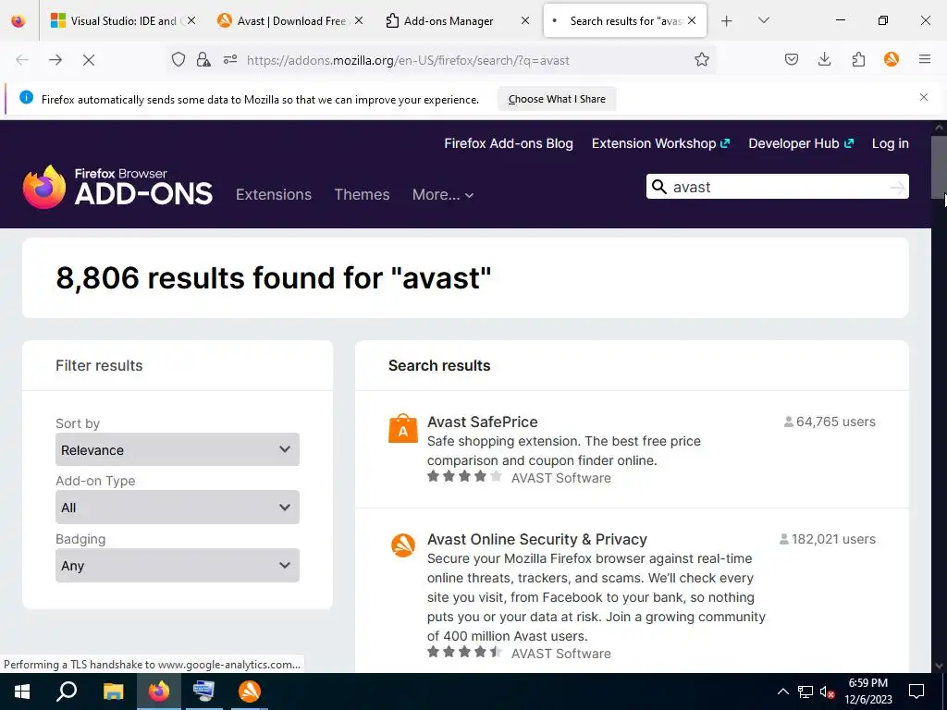Dismiss the data sharing notification bar
This screenshot has width=947, height=710.
click(924, 97)
